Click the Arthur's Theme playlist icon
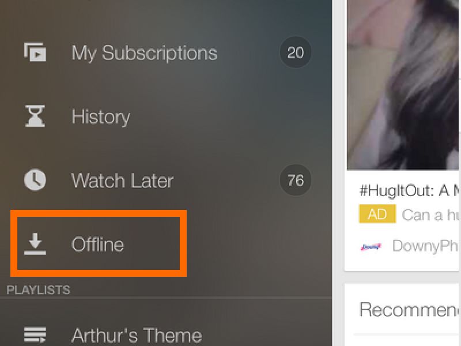This screenshot has height=346, width=461. pos(35,334)
